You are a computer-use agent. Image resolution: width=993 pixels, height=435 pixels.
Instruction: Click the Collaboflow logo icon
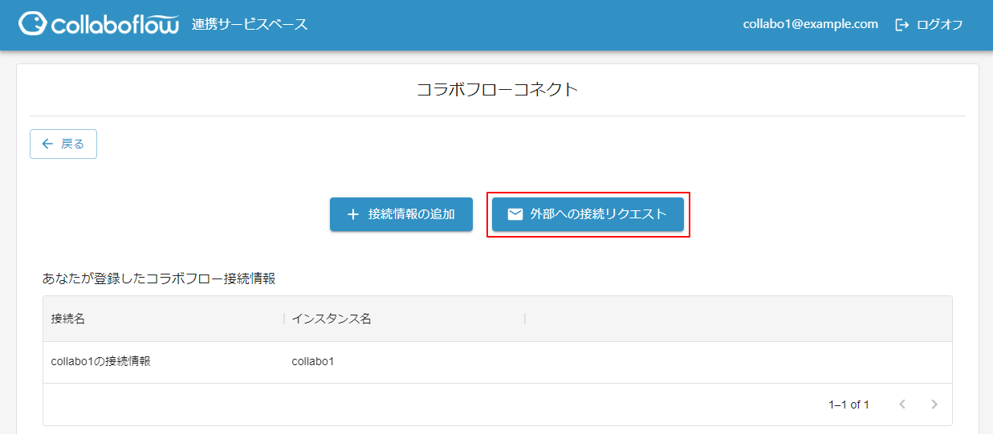pyautogui.click(x=33, y=24)
